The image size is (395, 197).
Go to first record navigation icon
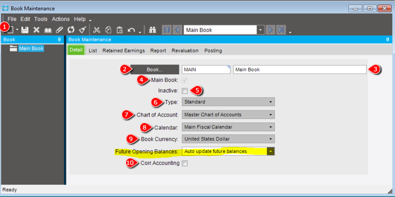(167, 30)
